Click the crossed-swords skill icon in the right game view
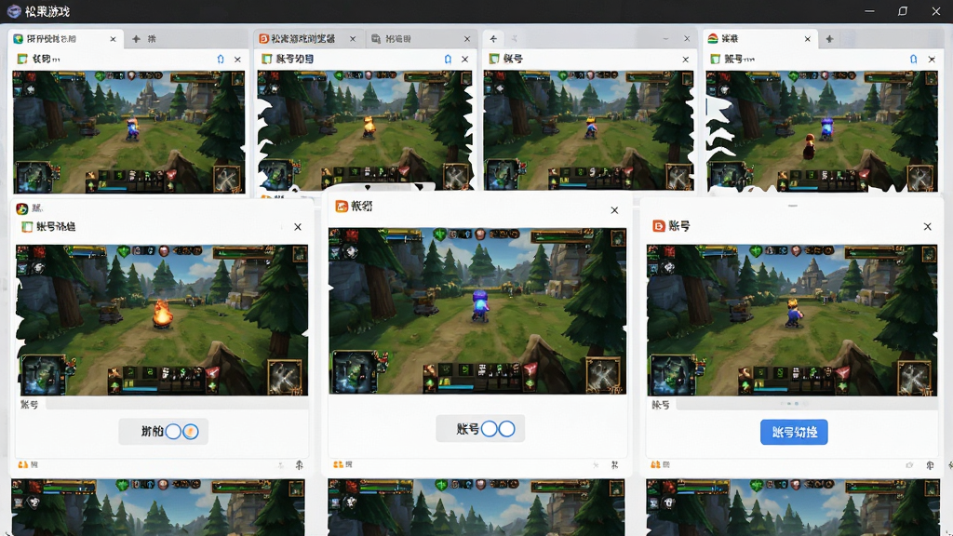 (914, 378)
